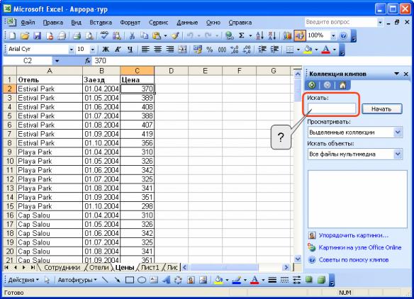414x299 pixels.
Task: Open Советы по поиску клипов link
Action: click(x=354, y=260)
